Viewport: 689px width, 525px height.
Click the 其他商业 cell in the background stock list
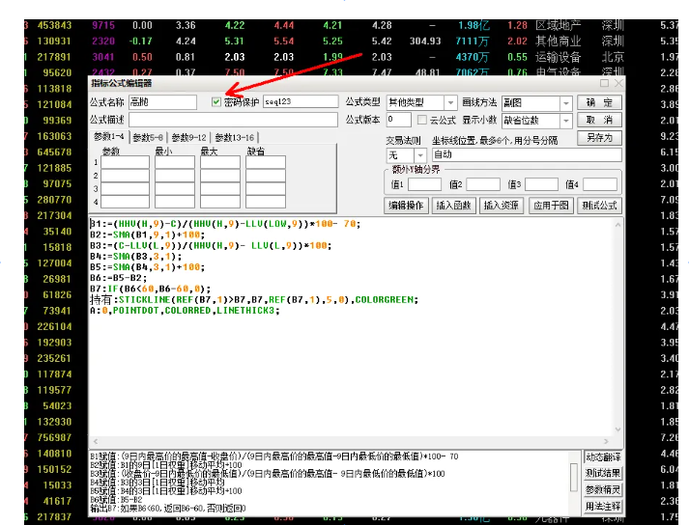pos(558,41)
